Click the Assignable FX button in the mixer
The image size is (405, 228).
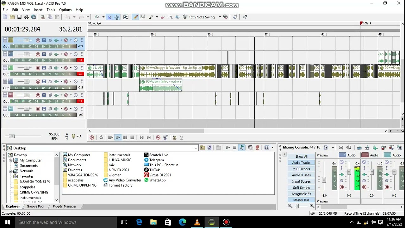coord(301,194)
